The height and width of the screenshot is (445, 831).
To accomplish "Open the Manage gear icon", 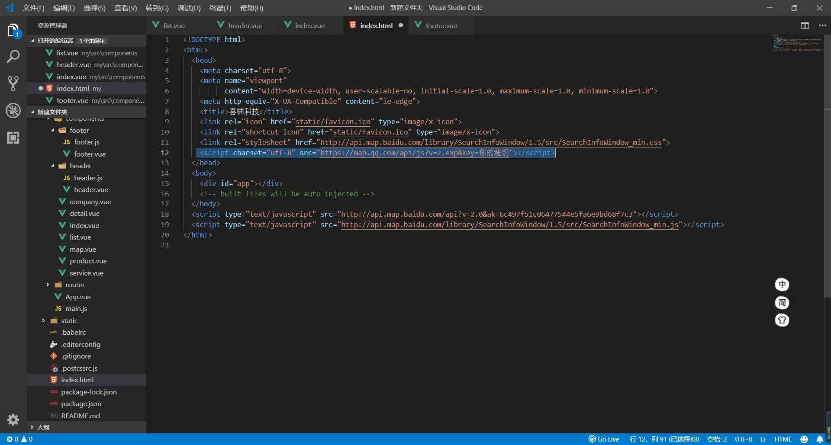I will 13,419.
